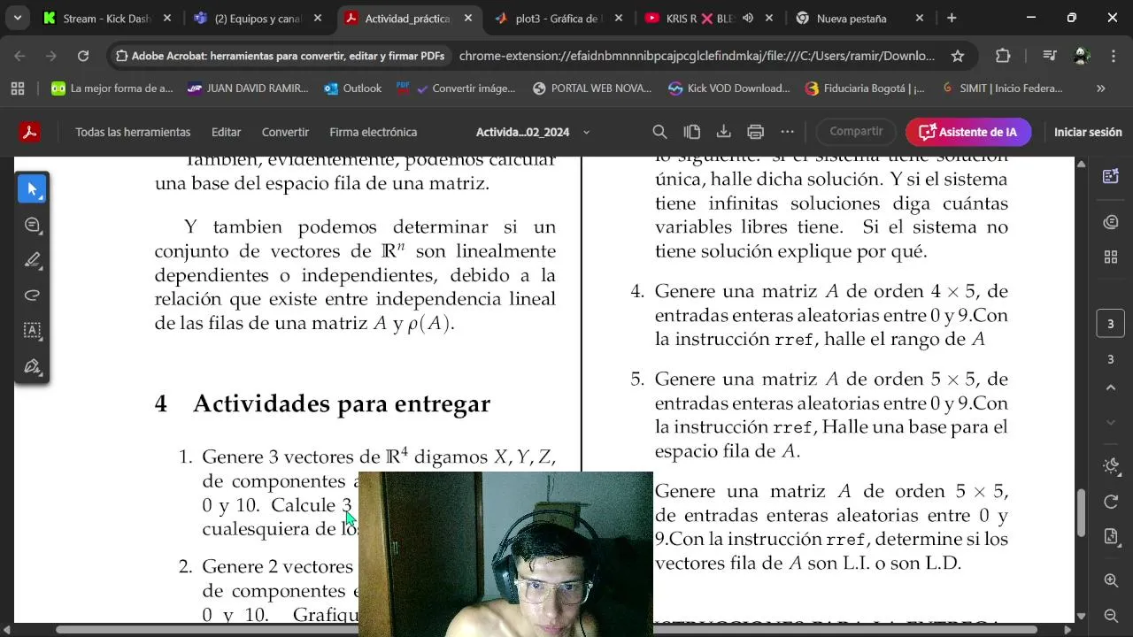Select the text box tool
1133x637 pixels.
pos(33,331)
